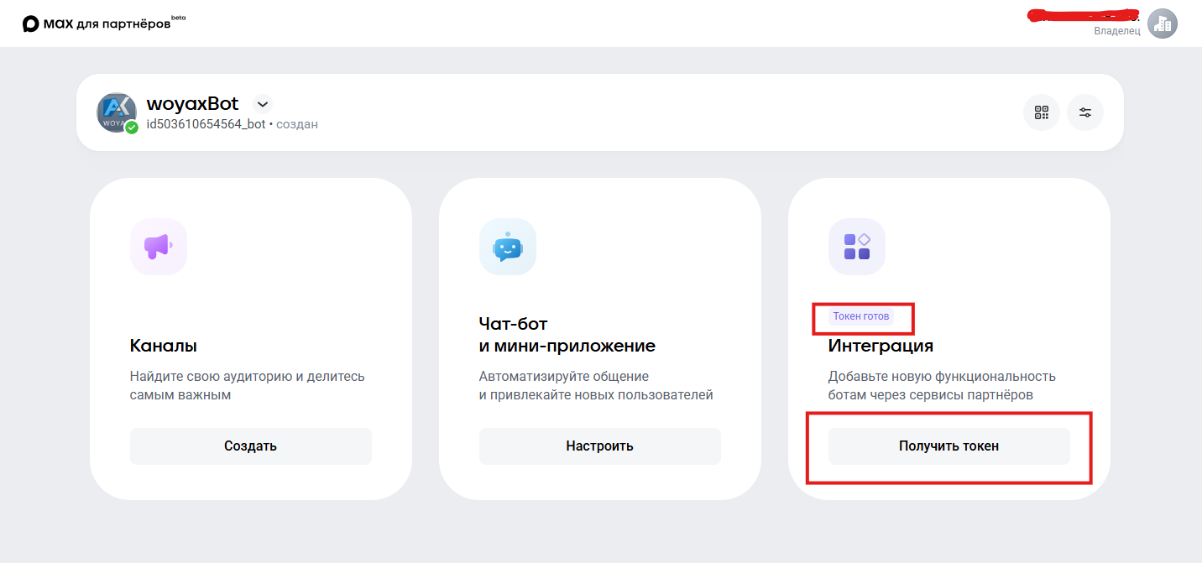The height and width of the screenshot is (563, 1202).
Task: Open the bot settings sliders icon
Action: click(x=1085, y=112)
